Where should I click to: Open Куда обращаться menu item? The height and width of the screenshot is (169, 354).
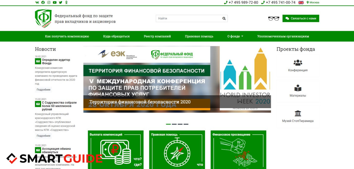point(116,36)
